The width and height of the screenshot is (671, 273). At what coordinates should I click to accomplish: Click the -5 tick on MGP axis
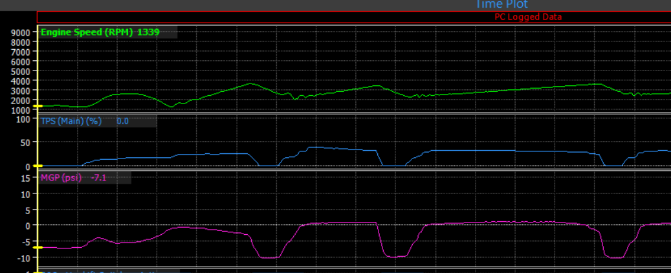26,242
